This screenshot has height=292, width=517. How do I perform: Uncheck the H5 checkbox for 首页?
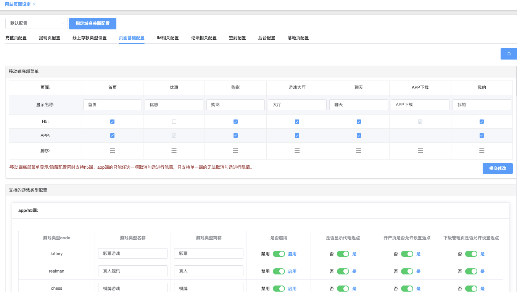pyautogui.click(x=112, y=122)
